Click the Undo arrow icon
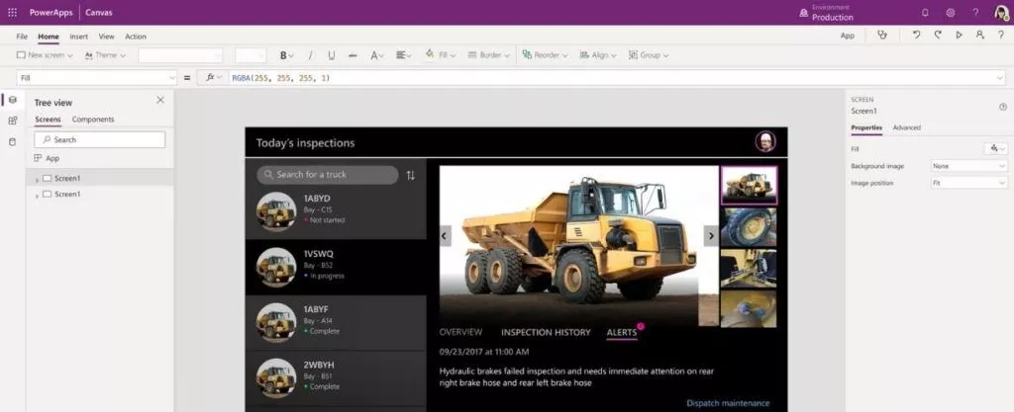The width and height of the screenshot is (1014, 412). click(916, 36)
